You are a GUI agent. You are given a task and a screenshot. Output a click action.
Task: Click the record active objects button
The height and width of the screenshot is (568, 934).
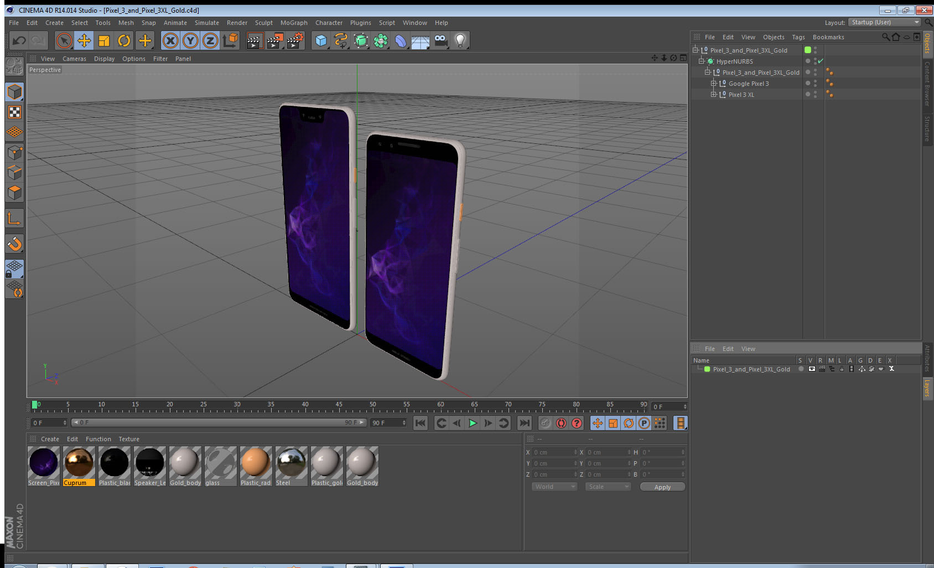pos(546,423)
